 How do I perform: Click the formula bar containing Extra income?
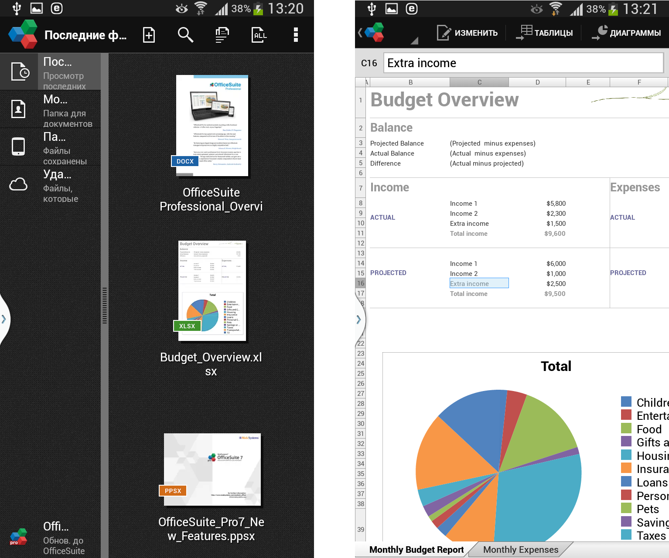[523, 63]
